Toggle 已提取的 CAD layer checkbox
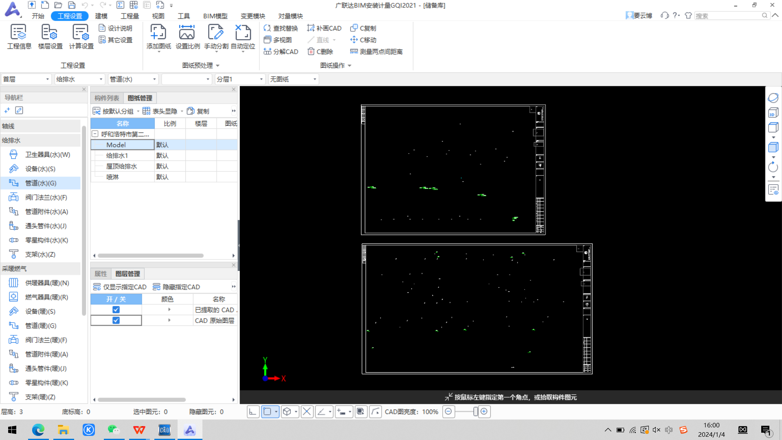The width and height of the screenshot is (782, 440). point(116,310)
